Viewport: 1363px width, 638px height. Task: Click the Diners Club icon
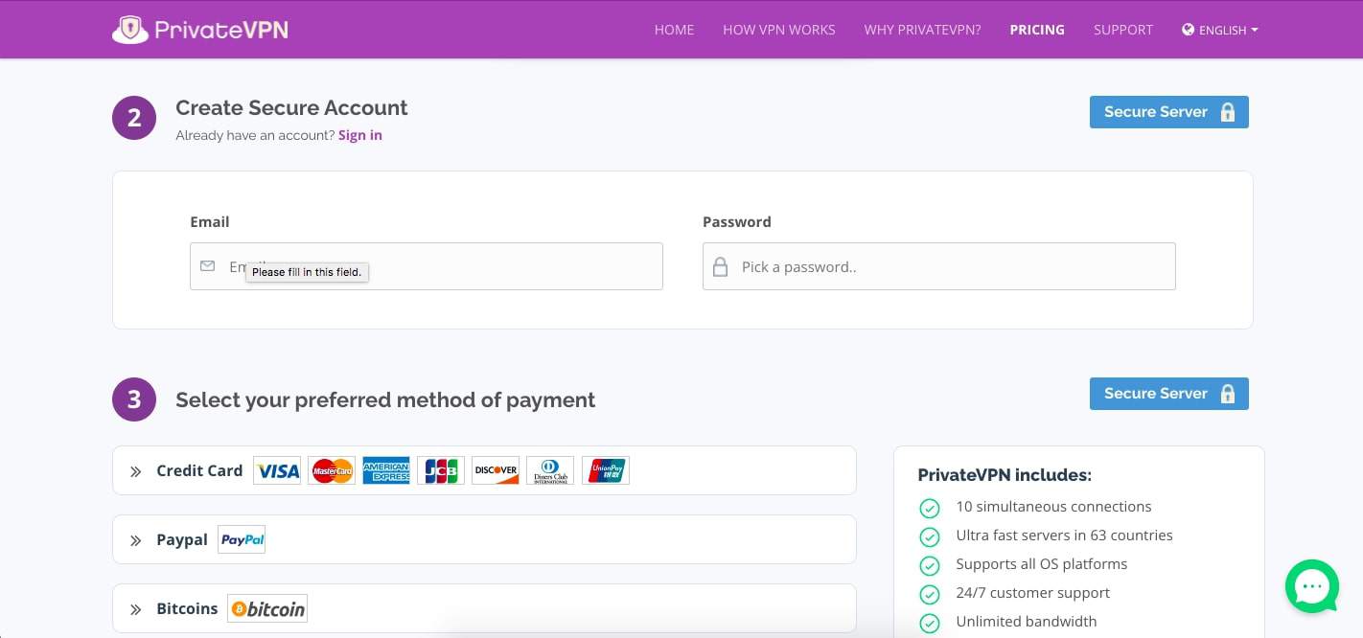click(x=550, y=470)
